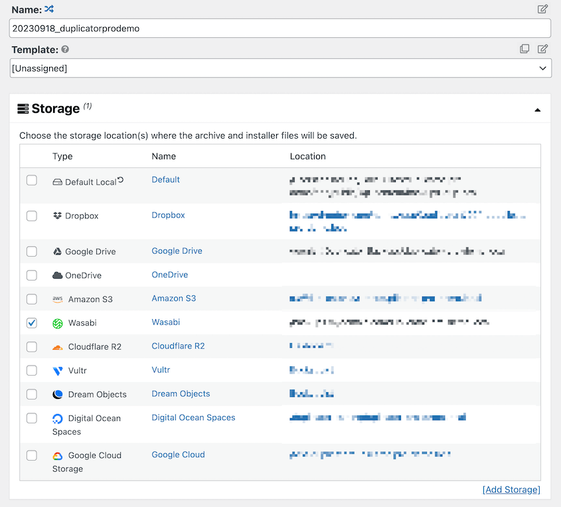The height and width of the screenshot is (507, 561).
Task: Click the Dropbox logo icon
Action: click(x=57, y=216)
